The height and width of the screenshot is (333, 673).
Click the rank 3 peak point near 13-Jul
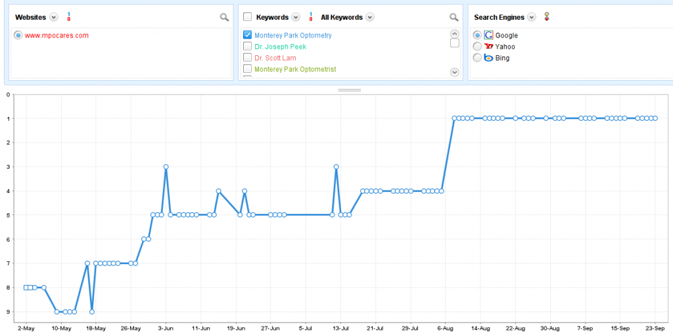click(x=336, y=167)
